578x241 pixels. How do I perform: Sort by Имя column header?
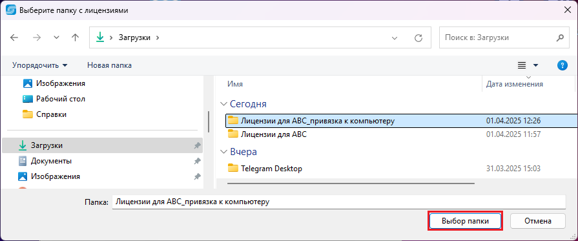(x=235, y=84)
